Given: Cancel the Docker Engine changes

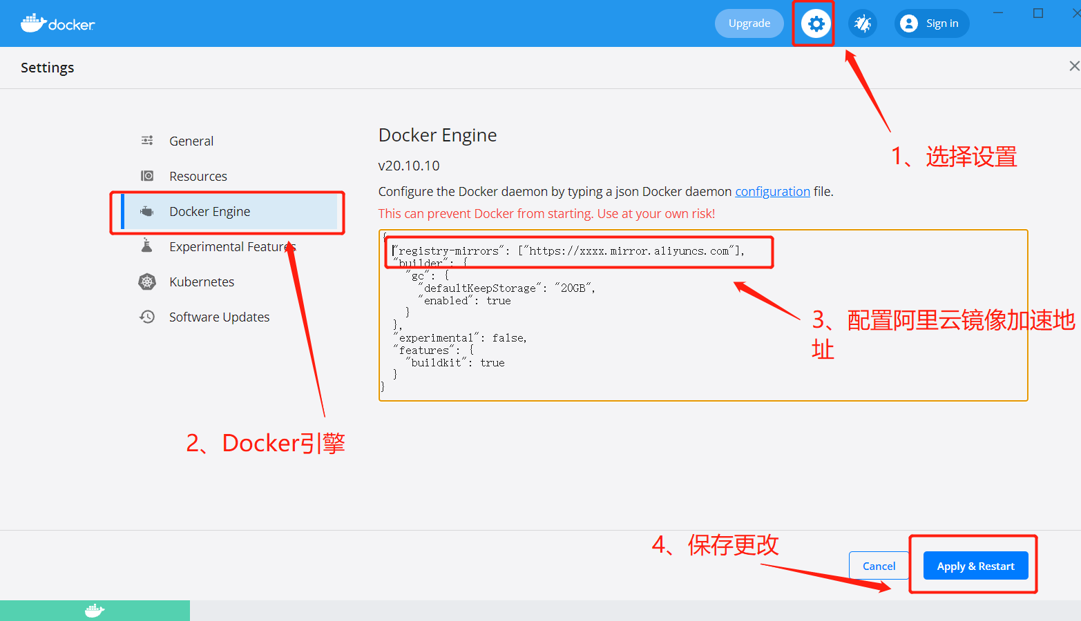Looking at the screenshot, I should (879, 566).
